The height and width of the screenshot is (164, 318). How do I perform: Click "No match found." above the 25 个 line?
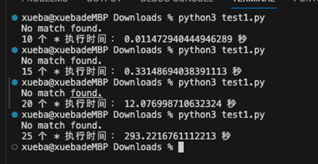[62, 126]
